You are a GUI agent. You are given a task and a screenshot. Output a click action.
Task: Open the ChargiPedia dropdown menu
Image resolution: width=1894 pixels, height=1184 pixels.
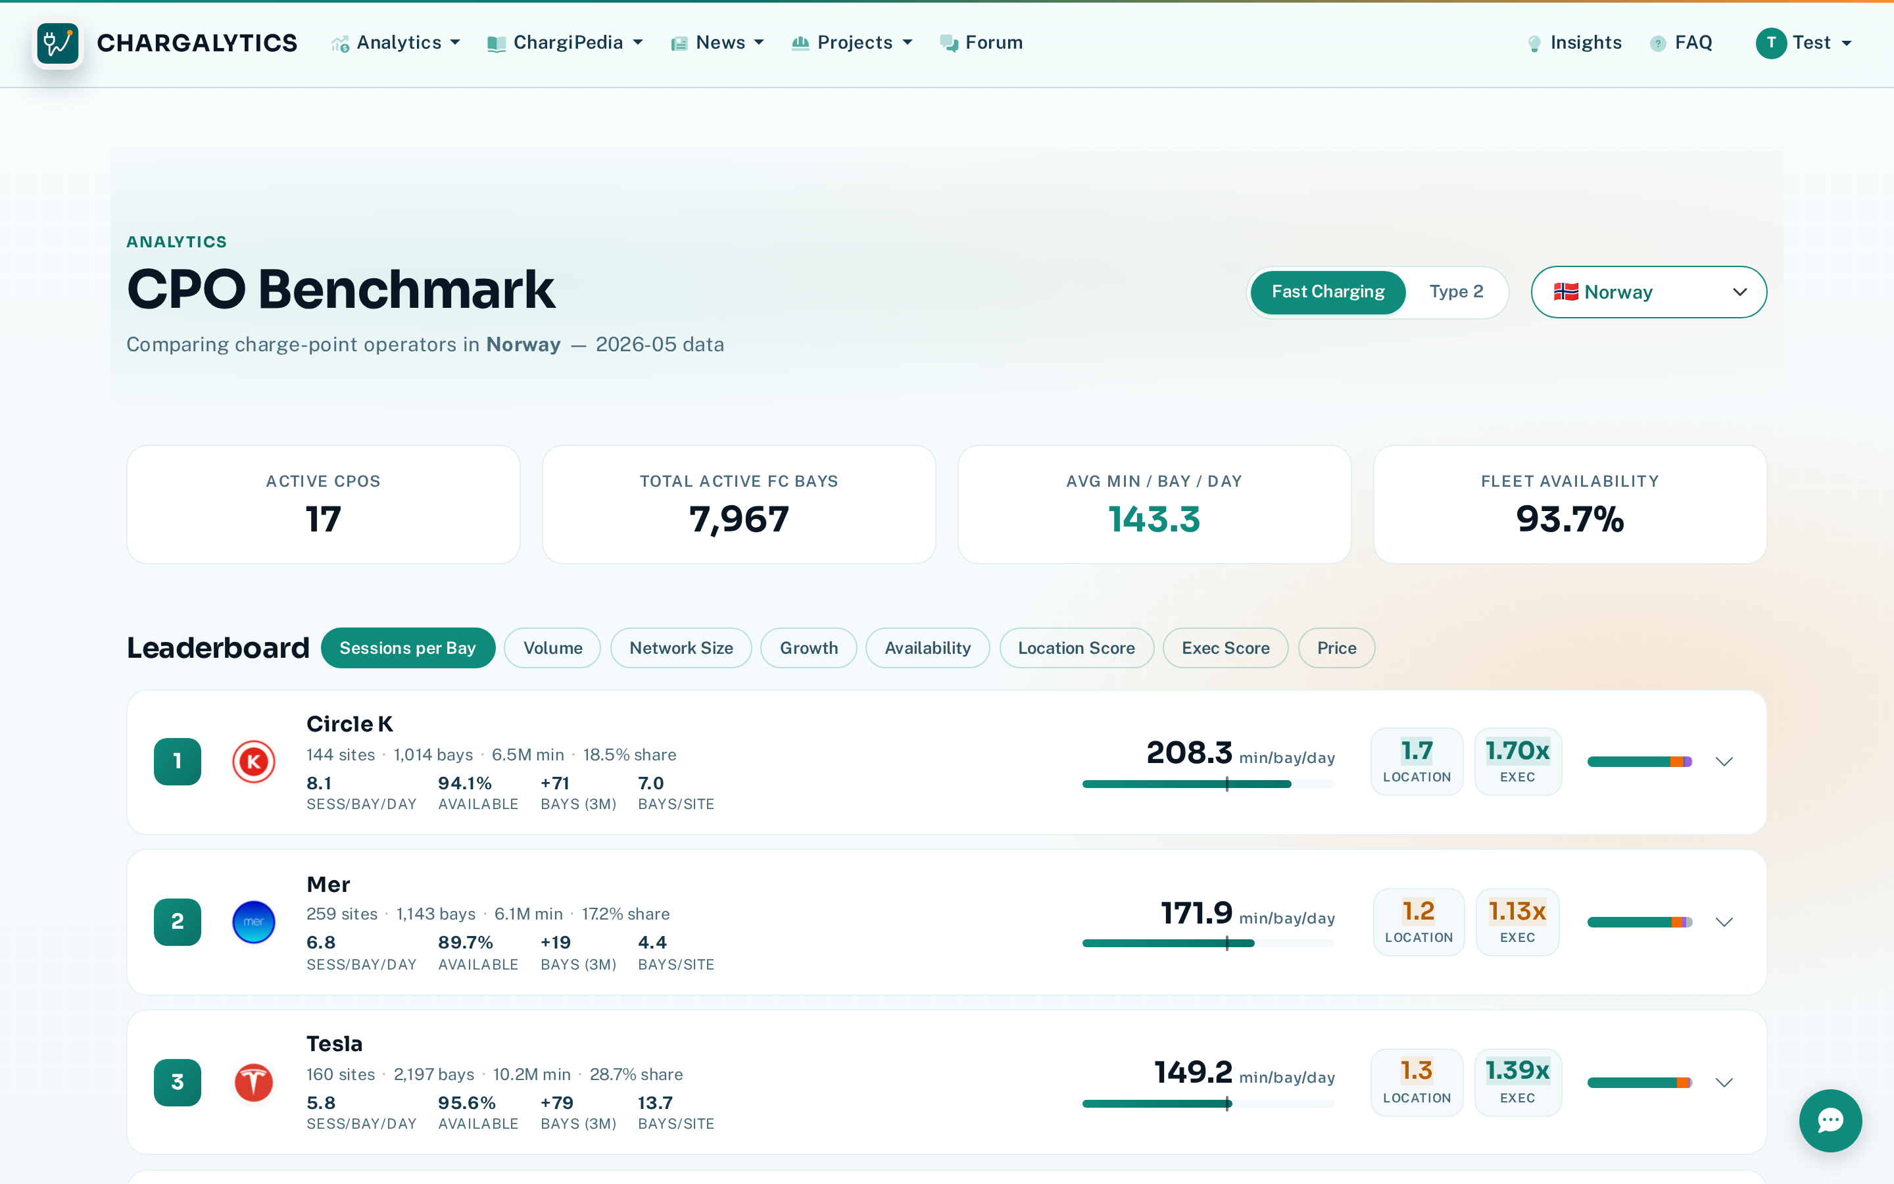click(x=565, y=43)
